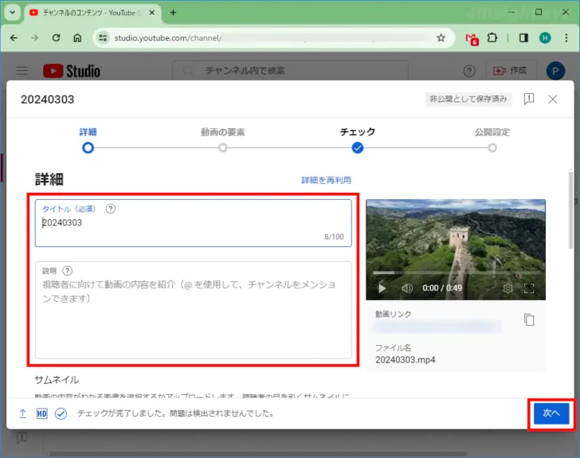Click the checks complete checkmark icon
Screen dimensions: 580x458
pos(61,413)
